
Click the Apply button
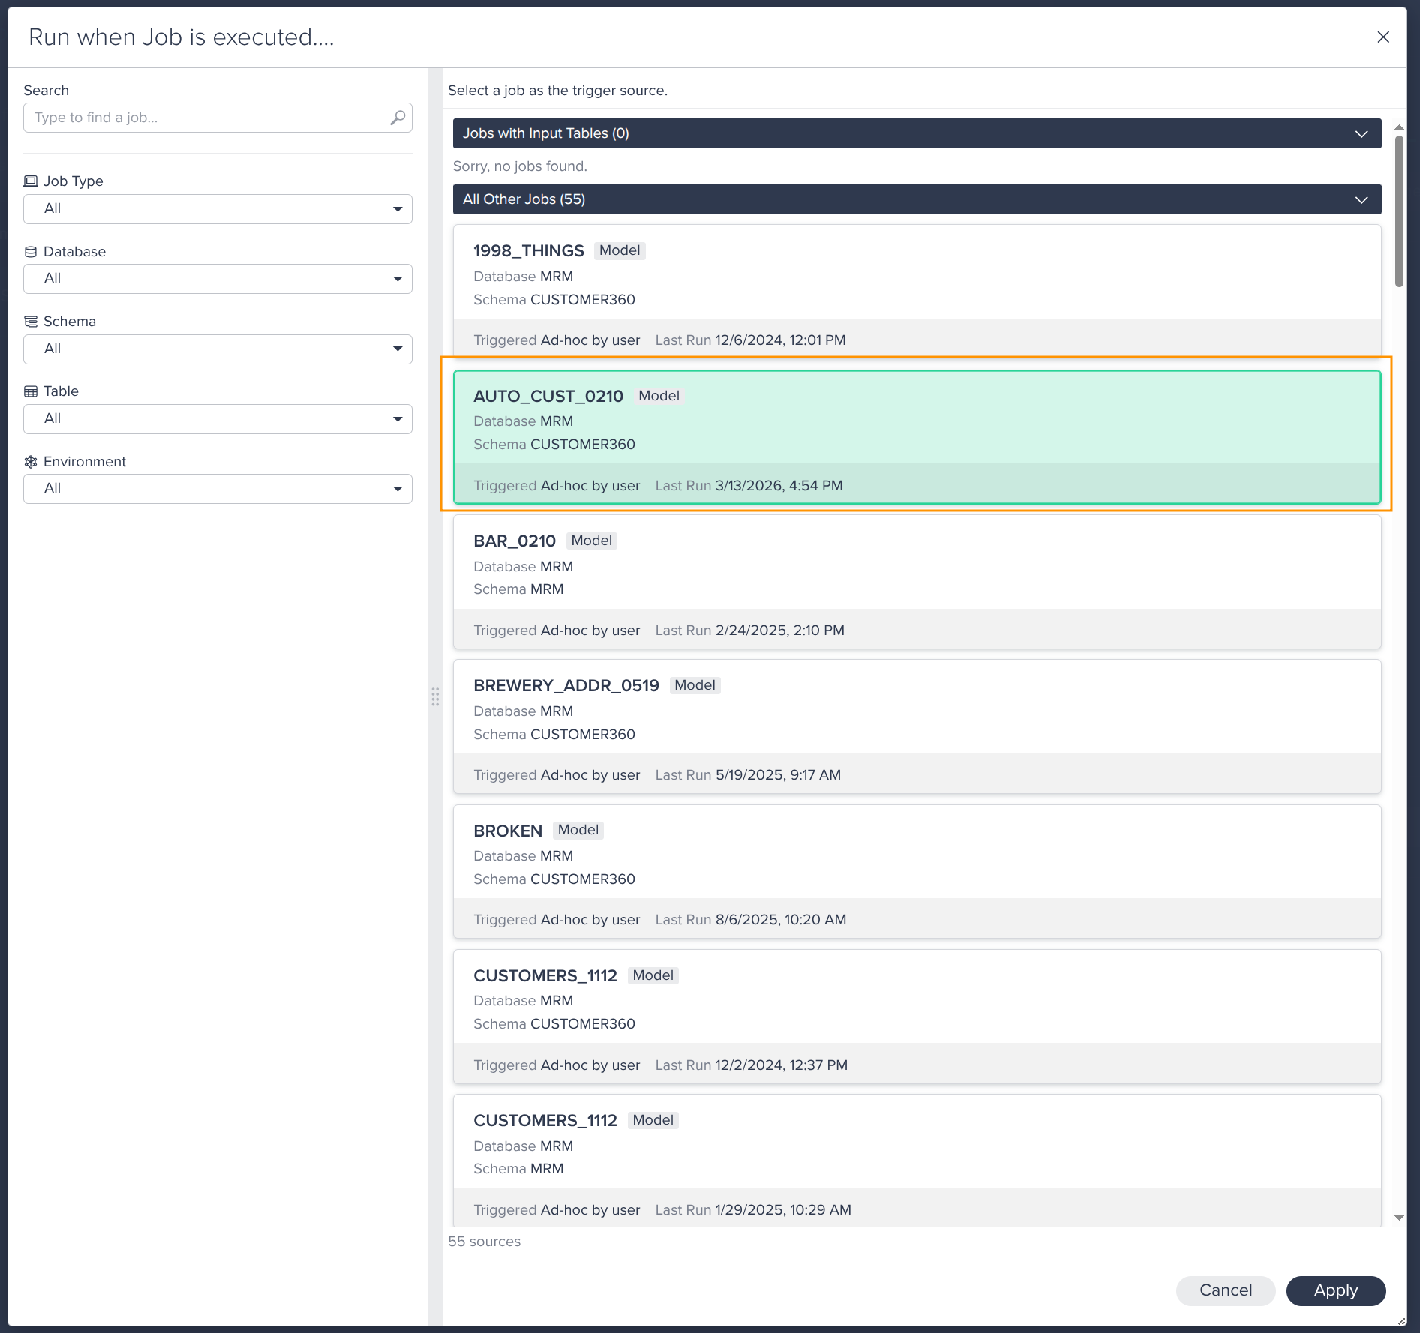pyautogui.click(x=1335, y=1290)
